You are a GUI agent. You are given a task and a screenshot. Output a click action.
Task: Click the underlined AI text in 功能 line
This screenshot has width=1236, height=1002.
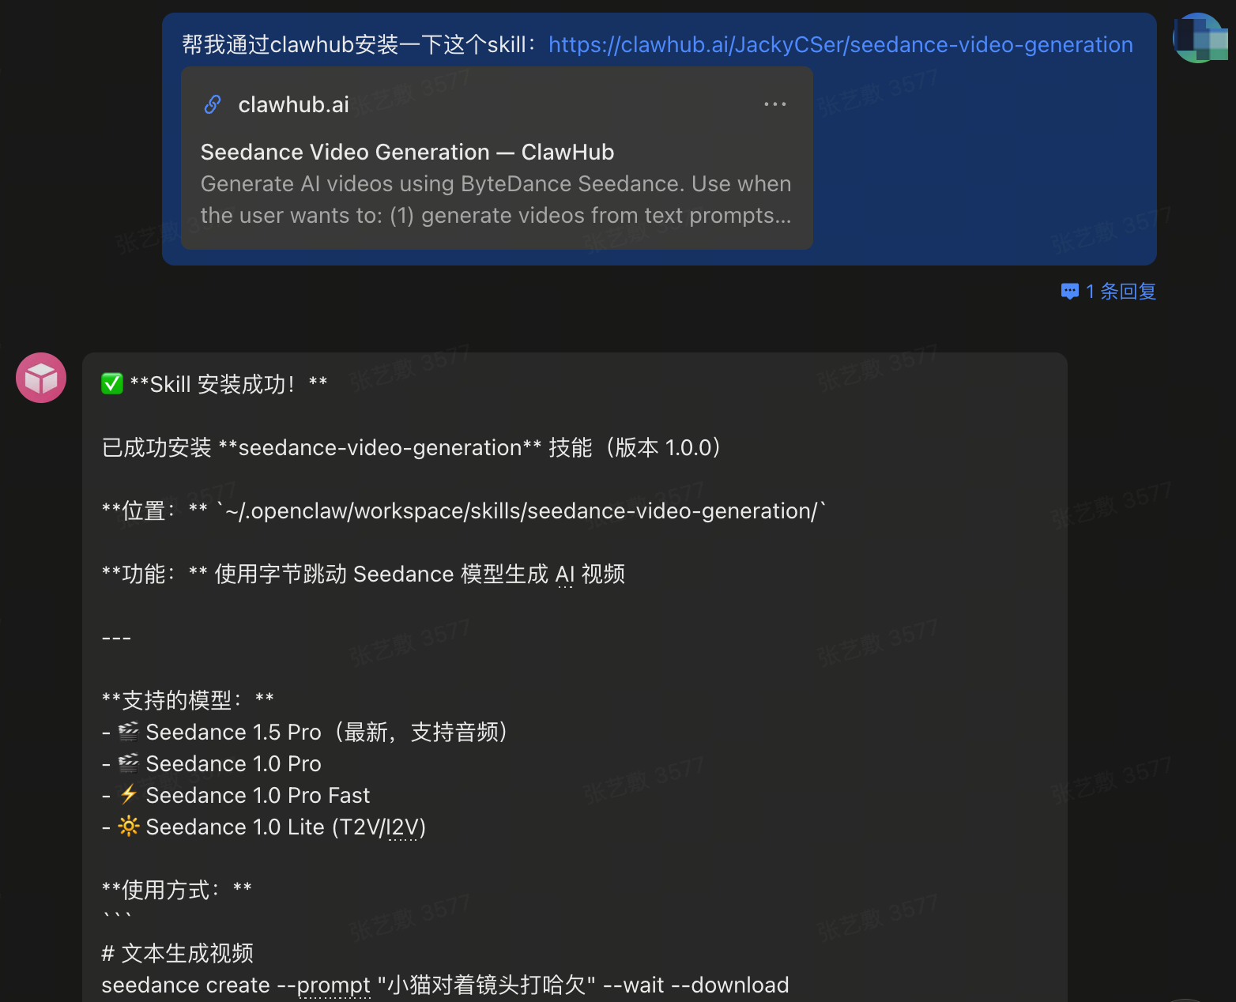564,574
